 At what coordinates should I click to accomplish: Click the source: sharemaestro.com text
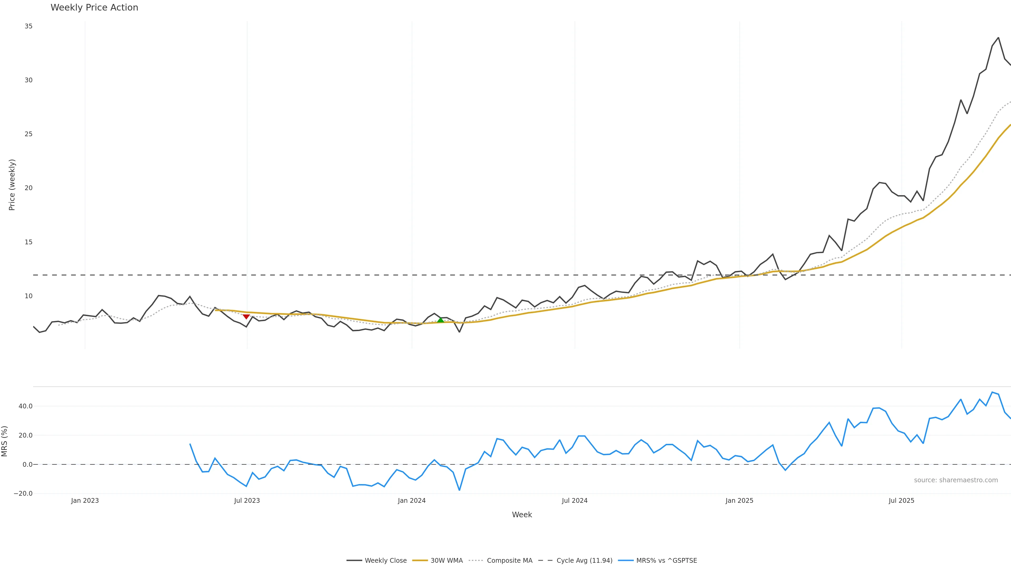[956, 480]
